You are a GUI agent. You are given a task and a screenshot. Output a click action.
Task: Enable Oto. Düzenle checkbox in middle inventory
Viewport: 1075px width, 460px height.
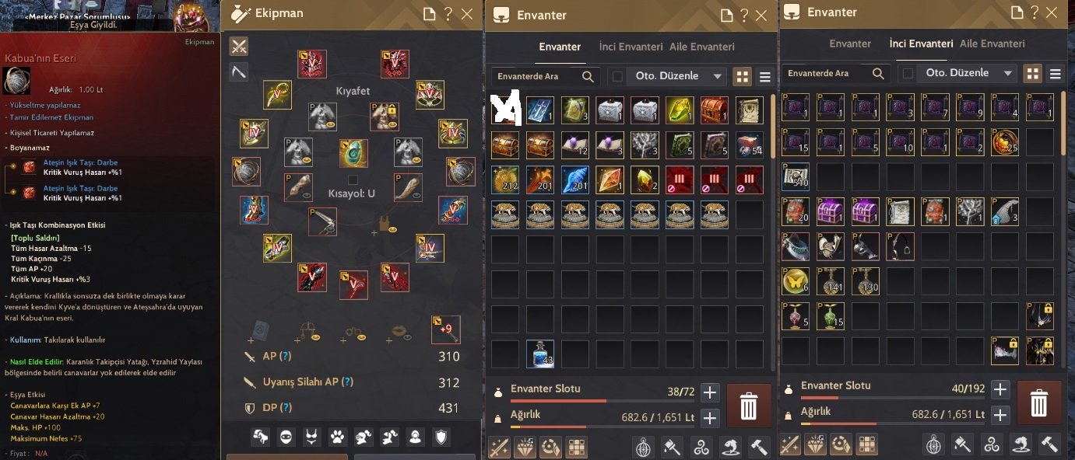tap(618, 76)
